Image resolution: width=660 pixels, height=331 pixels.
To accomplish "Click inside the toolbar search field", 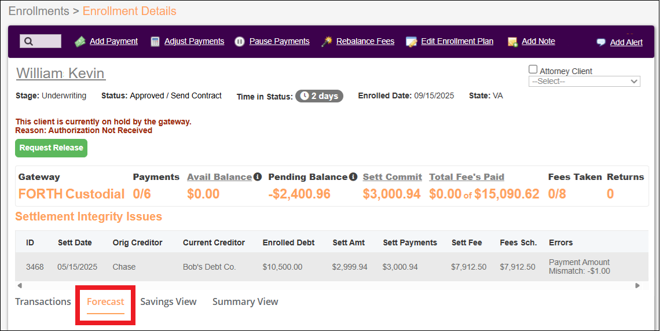I will pyautogui.click(x=41, y=41).
